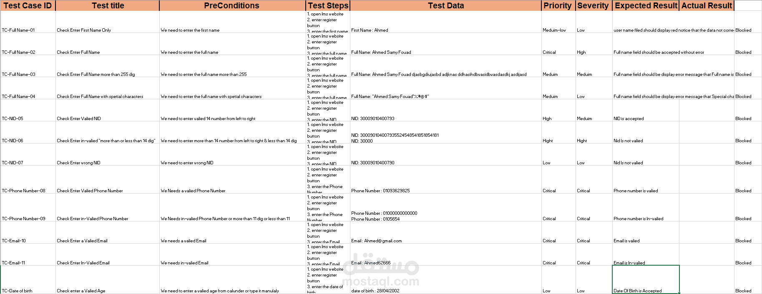This screenshot has width=762, height=294.
Task: Click Priority 'Critical' in TC-Email-10 row
Action: (x=558, y=233)
